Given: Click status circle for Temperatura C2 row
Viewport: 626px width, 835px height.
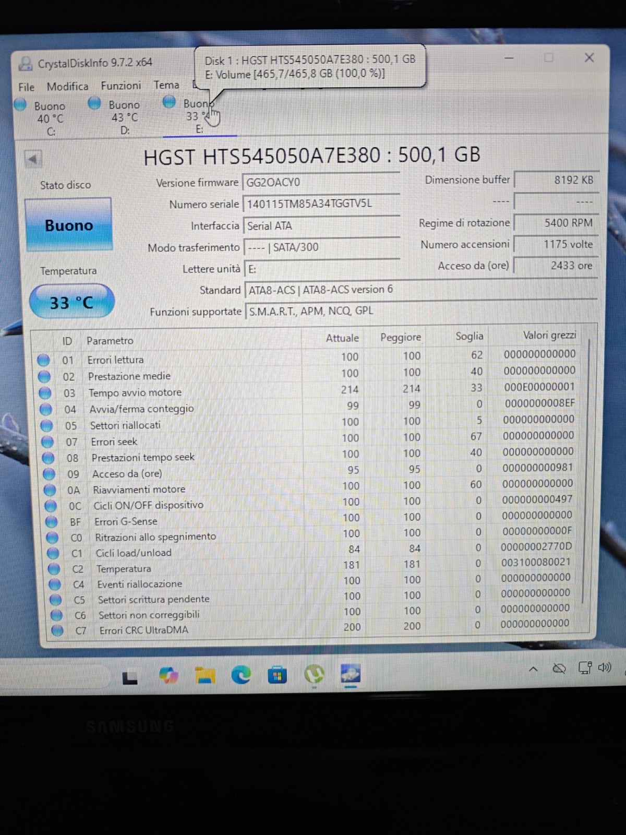Looking at the screenshot, I should coord(54,569).
